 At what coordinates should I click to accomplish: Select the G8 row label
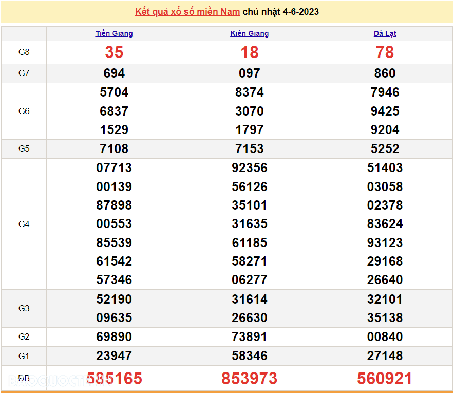point(24,52)
